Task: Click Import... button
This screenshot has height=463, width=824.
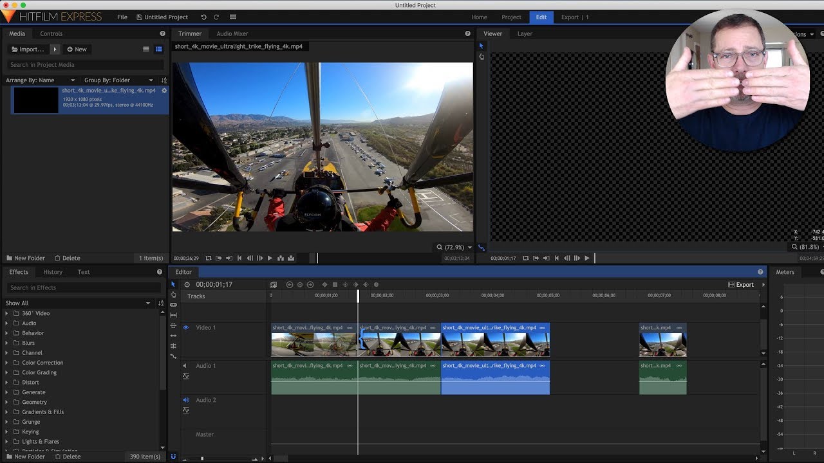Action: coord(28,49)
